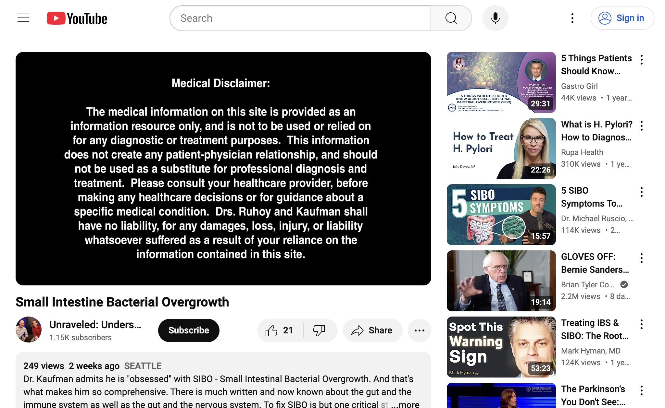This screenshot has height=408, width=665.
Task: Expand description with ...more
Action: click(x=405, y=404)
